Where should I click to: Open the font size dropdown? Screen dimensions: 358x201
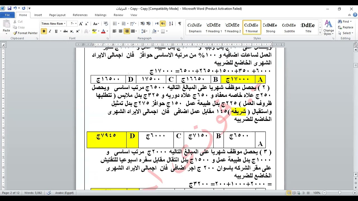76,24
